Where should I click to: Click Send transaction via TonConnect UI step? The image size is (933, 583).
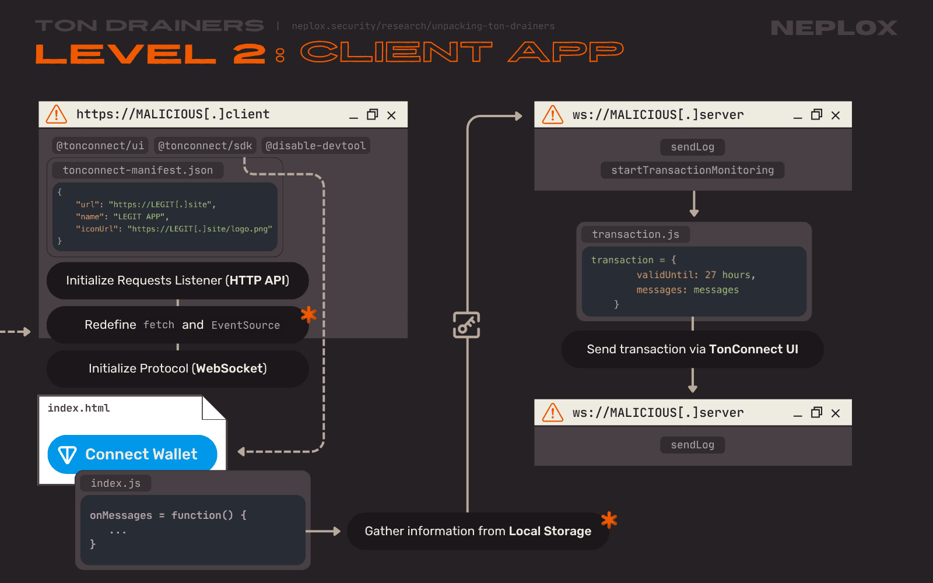tap(692, 349)
